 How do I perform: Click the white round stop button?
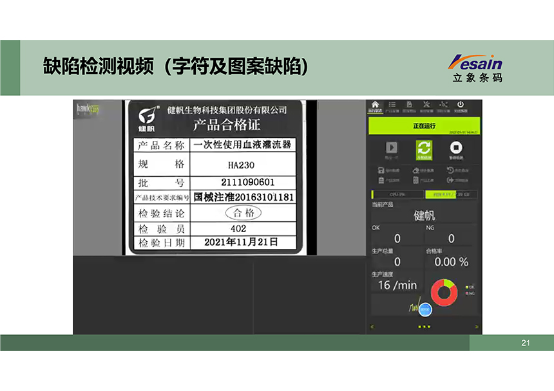coord(456,150)
